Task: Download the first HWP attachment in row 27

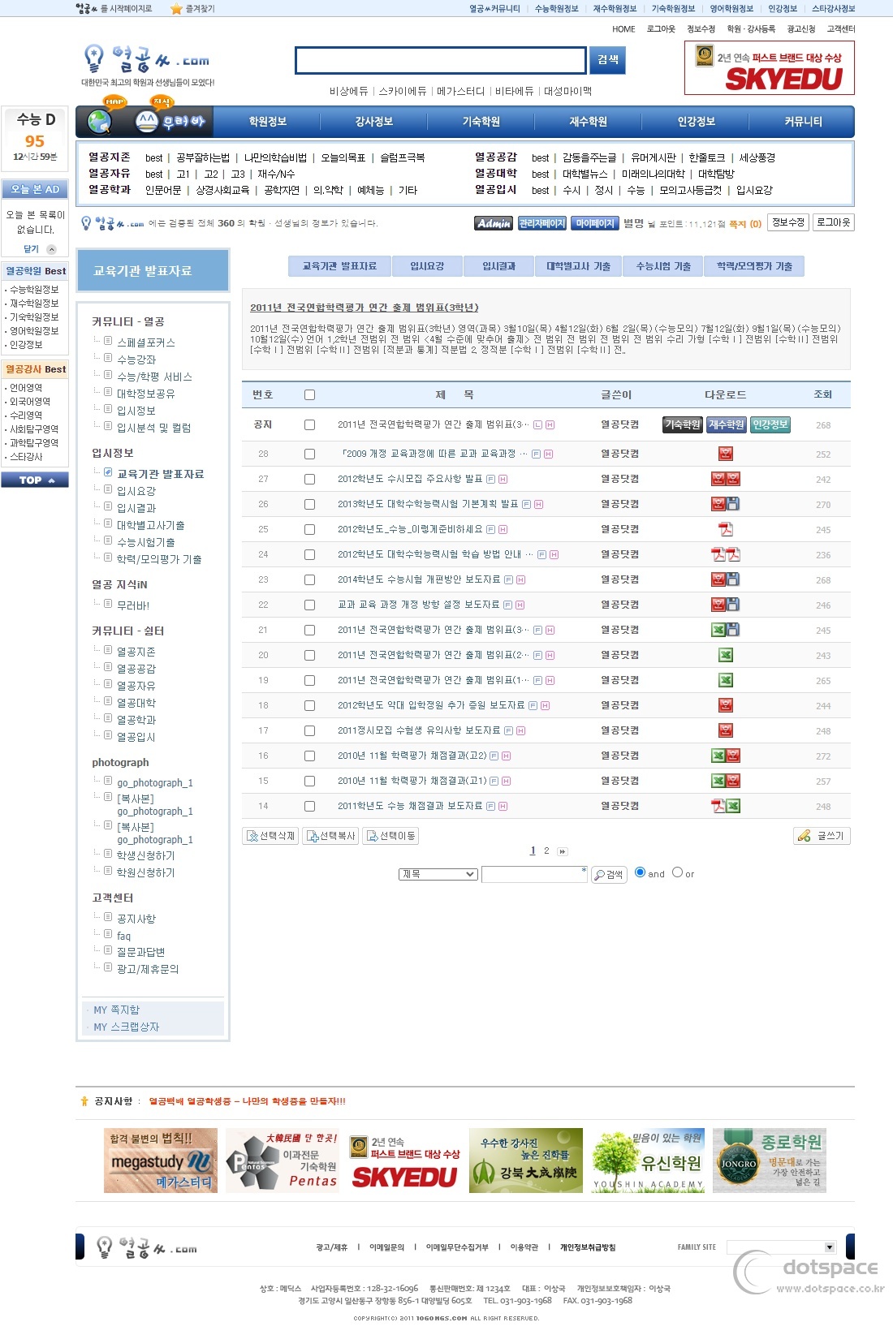Action: (718, 479)
